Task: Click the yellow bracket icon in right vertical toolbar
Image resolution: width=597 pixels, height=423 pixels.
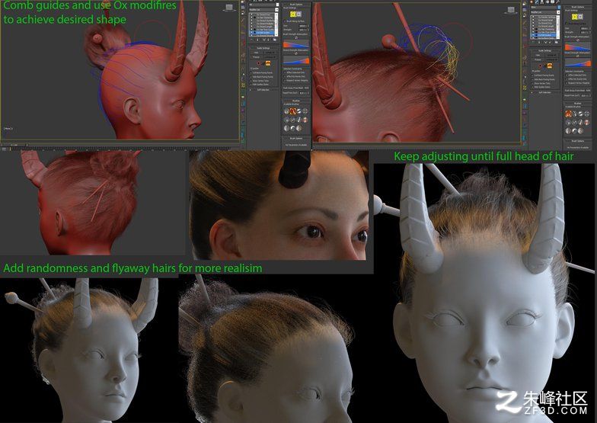Action: point(525,88)
